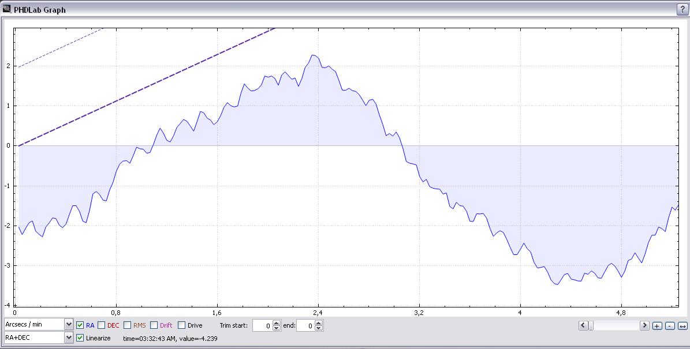Click the x-axis label 1,6

[217, 313]
